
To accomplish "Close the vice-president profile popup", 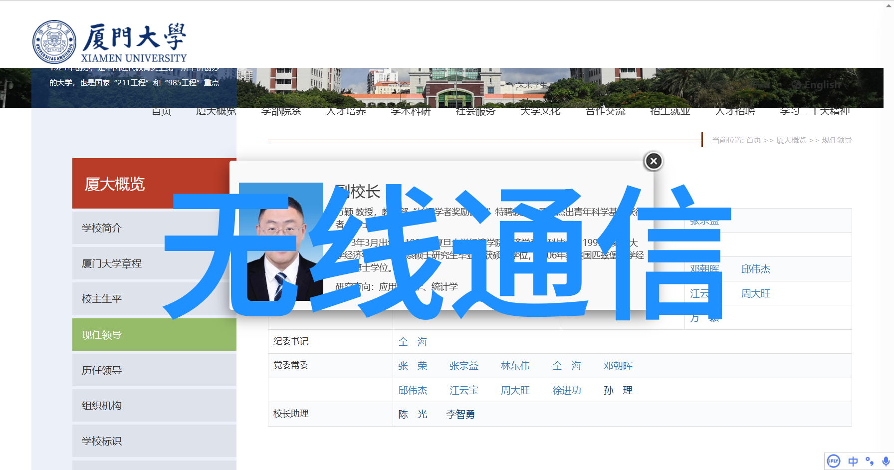I will point(654,161).
